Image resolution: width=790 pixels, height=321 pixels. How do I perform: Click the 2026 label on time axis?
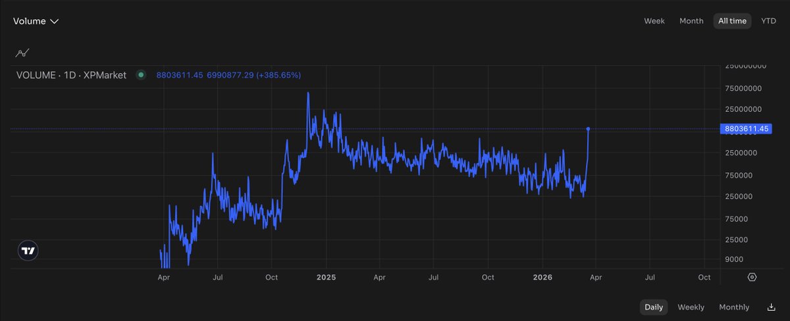pos(543,278)
